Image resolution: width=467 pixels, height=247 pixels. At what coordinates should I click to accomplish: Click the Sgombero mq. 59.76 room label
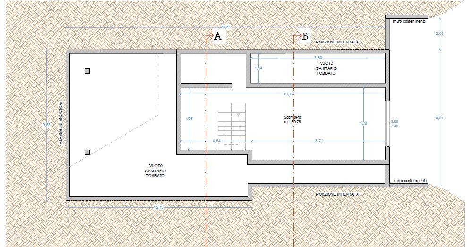[x=292, y=119]
